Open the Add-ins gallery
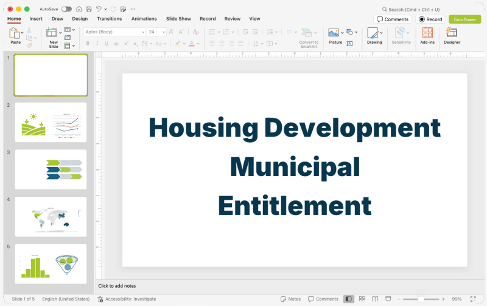 (x=427, y=36)
